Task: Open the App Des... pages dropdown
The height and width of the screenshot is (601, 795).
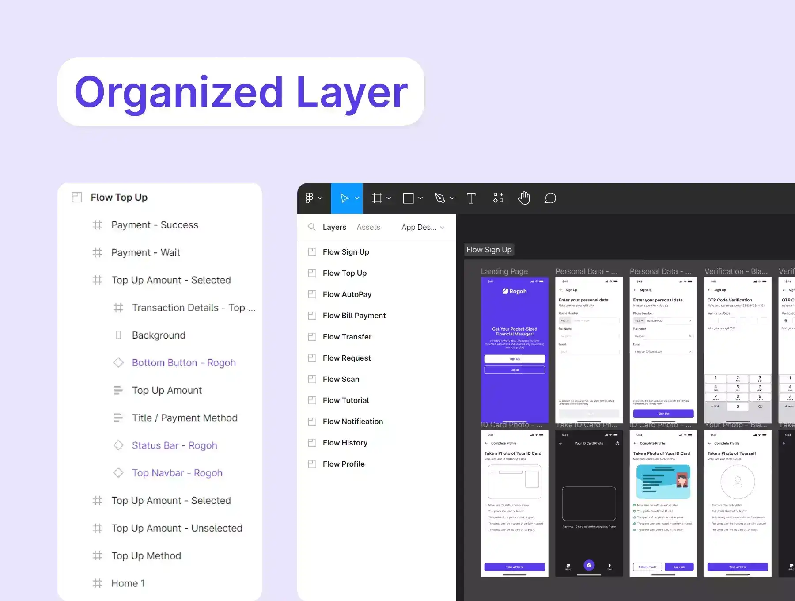Action: [x=423, y=227]
